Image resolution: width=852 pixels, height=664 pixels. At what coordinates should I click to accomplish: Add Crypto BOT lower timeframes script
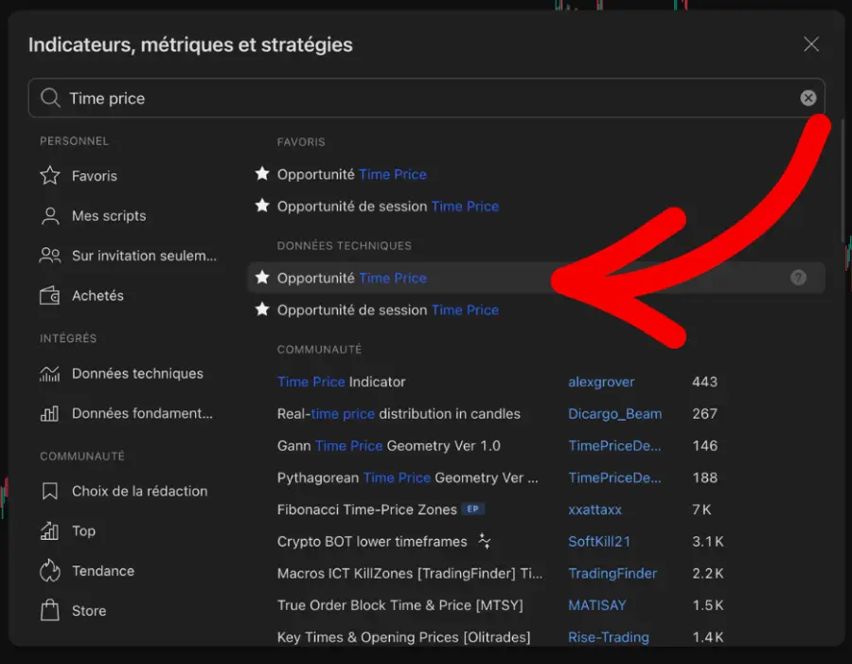(372, 542)
